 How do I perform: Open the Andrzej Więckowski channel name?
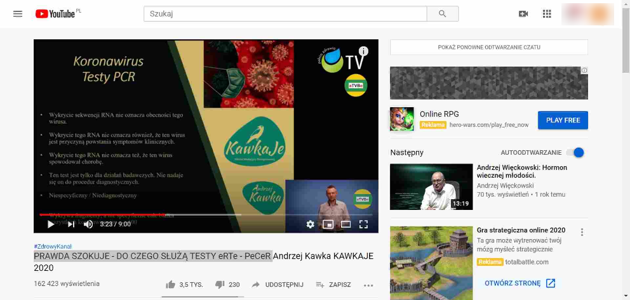coord(506,186)
